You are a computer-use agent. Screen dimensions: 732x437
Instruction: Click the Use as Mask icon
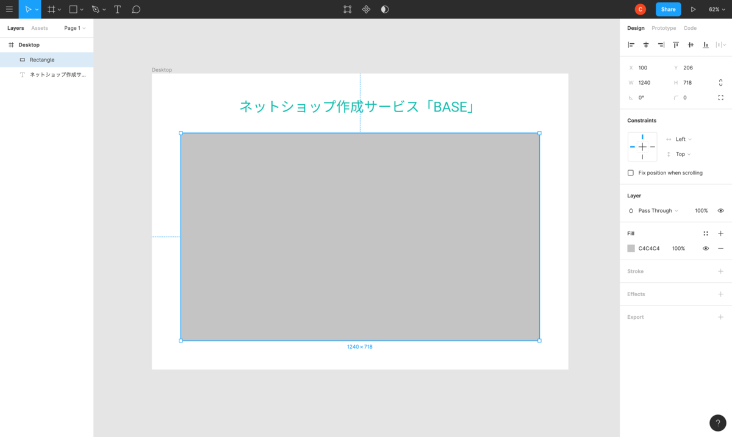[385, 9]
